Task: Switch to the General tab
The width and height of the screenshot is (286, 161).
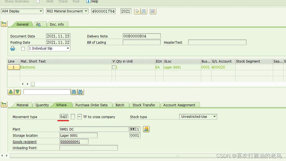Action: click(x=23, y=25)
